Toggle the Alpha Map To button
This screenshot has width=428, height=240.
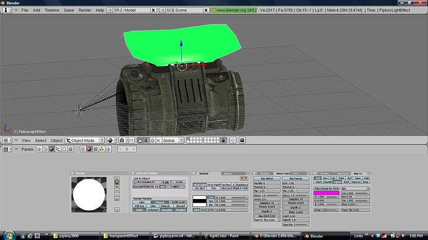click(x=337, y=182)
